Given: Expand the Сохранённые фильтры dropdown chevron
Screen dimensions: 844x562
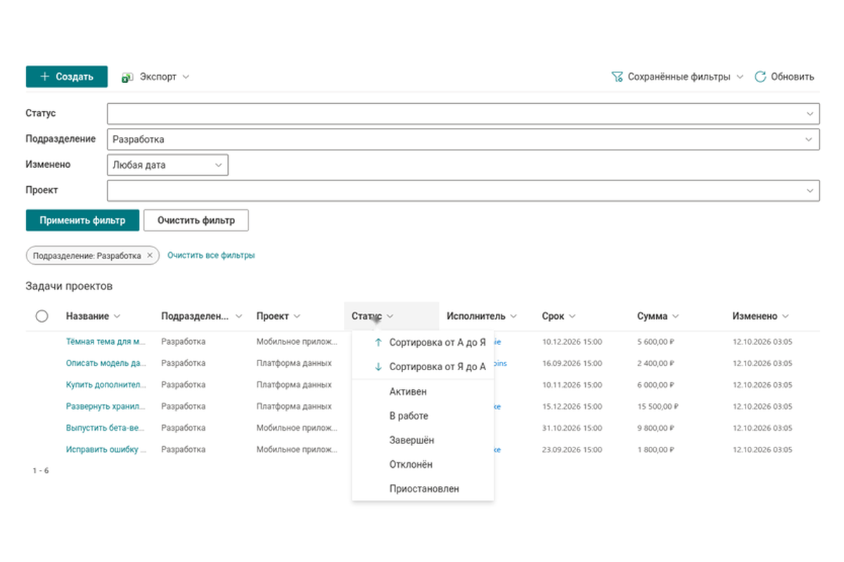Looking at the screenshot, I should point(739,77).
